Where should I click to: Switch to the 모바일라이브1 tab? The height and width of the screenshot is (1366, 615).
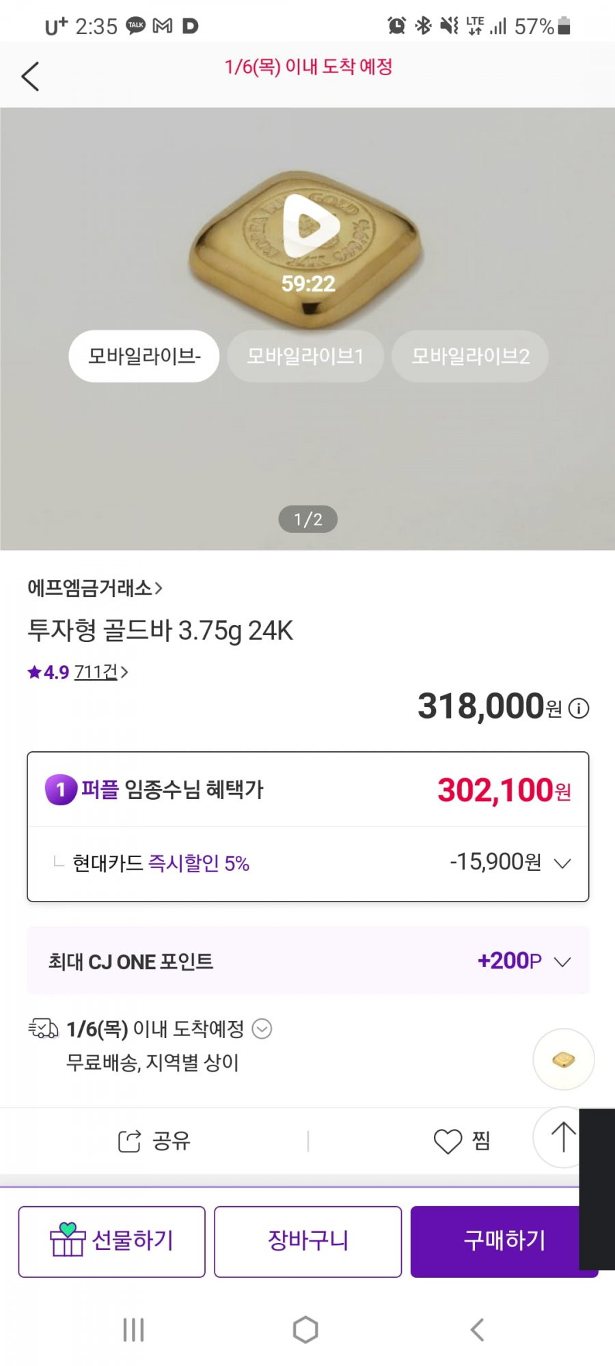tap(305, 356)
